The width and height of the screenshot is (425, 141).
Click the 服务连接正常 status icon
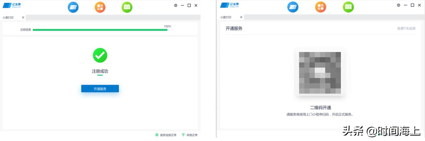click(157, 135)
